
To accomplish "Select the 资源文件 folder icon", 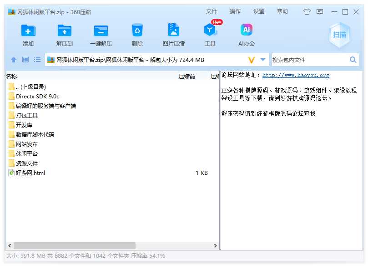I will [x=11, y=164].
